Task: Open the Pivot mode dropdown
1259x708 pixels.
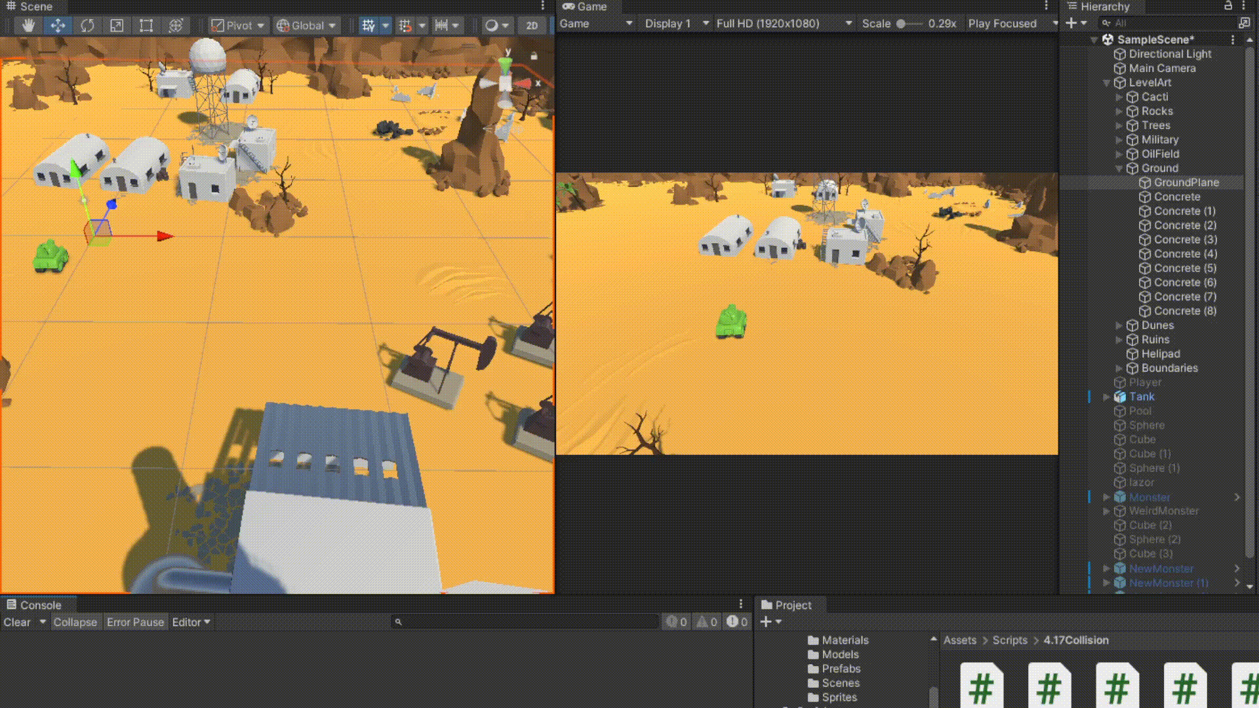Action: [x=238, y=26]
